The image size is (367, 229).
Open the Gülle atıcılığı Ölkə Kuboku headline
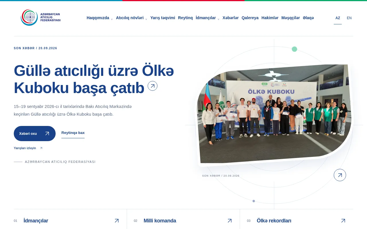pos(94,79)
